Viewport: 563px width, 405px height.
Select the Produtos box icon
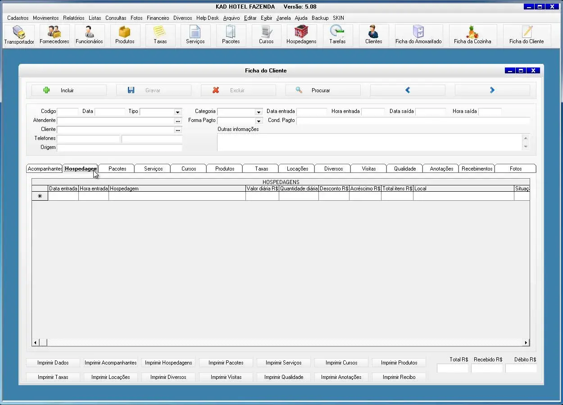125,35
